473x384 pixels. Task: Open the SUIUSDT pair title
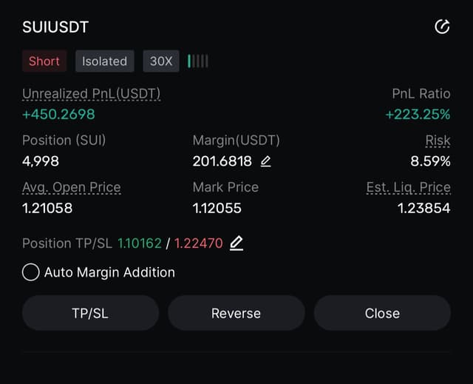tap(55, 27)
